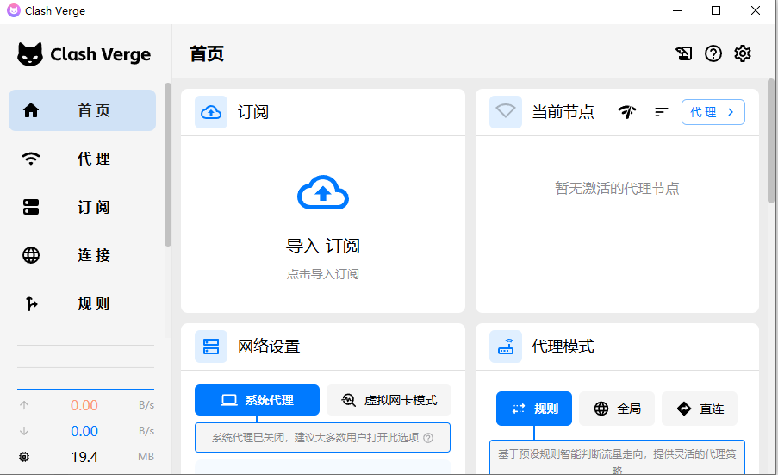Click the wifi icon in 当前节点 card header
The image size is (778, 475).
point(506,112)
